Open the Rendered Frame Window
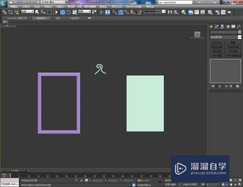The width and height of the screenshot is (243, 187). click(223, 12)
